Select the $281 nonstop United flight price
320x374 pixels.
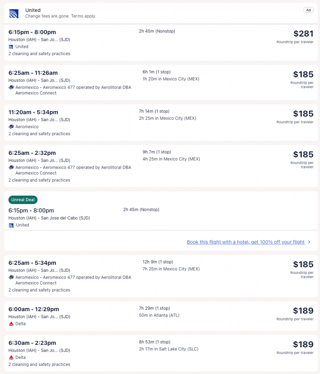[303, 34]
